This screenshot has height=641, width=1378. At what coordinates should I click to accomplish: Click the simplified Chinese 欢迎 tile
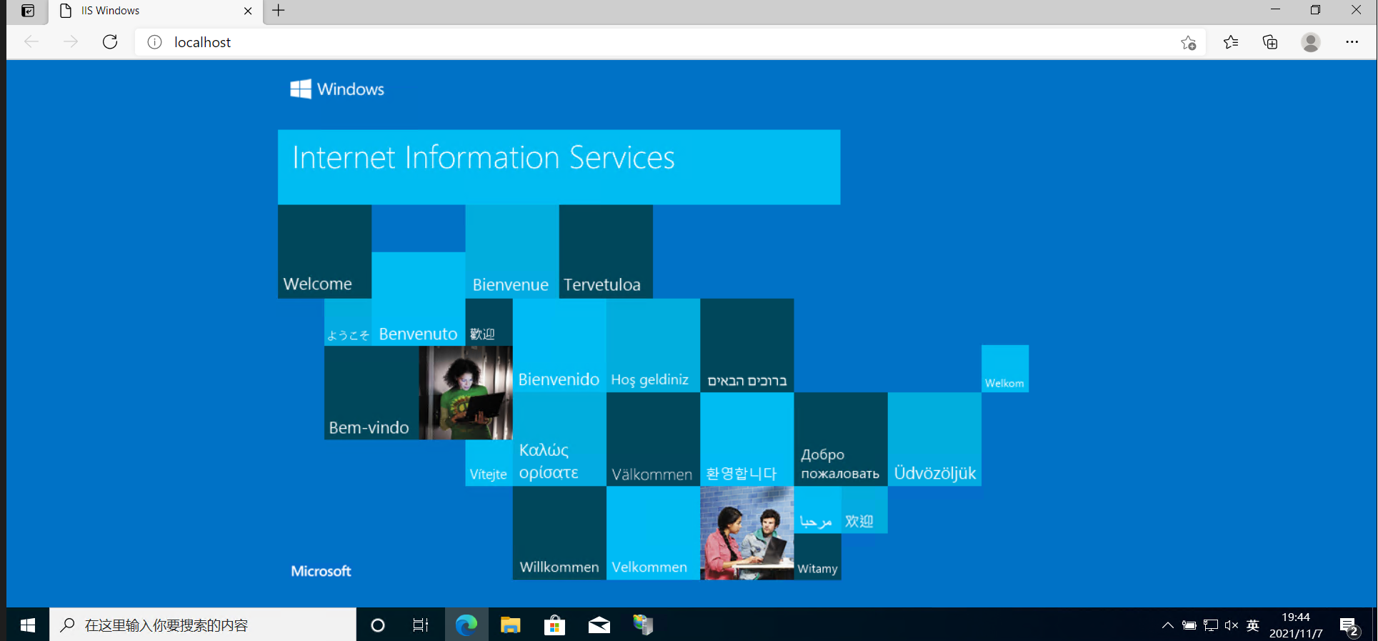coord(864,510)
